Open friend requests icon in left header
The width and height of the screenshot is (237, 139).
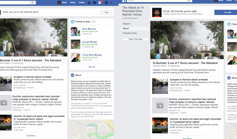[x=89, y=2]
